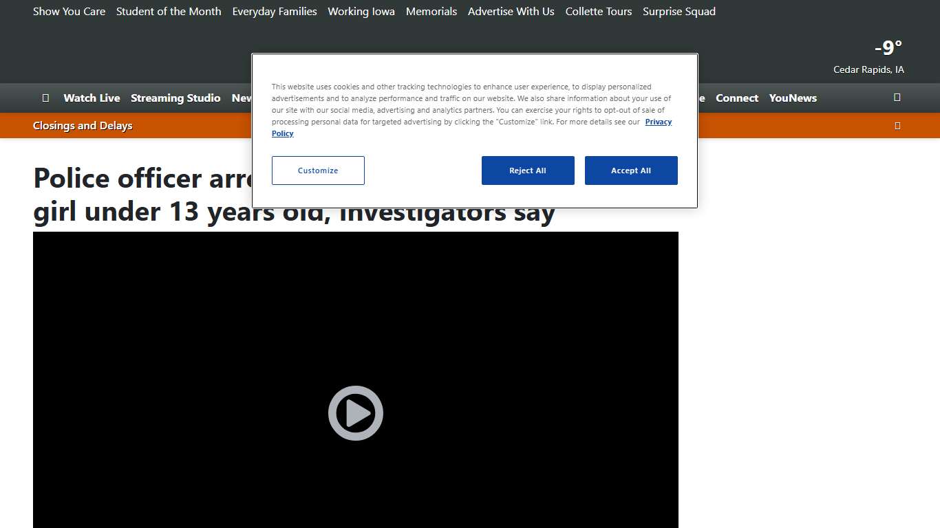940x528 pixels.
Task: Open Customize cookie settings
Action: pyautogui.click(x=318, y=170)
